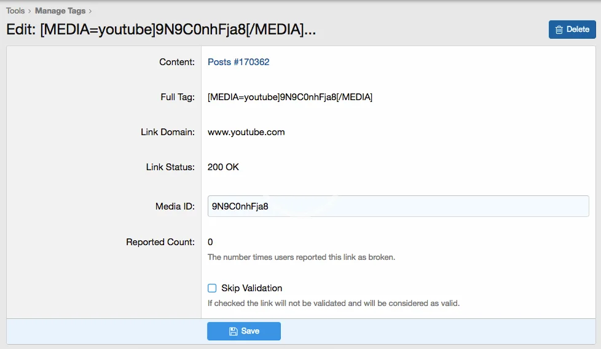Select the Full Tag value text
Screen dimensions: 601x349
[x=290, y=97]
